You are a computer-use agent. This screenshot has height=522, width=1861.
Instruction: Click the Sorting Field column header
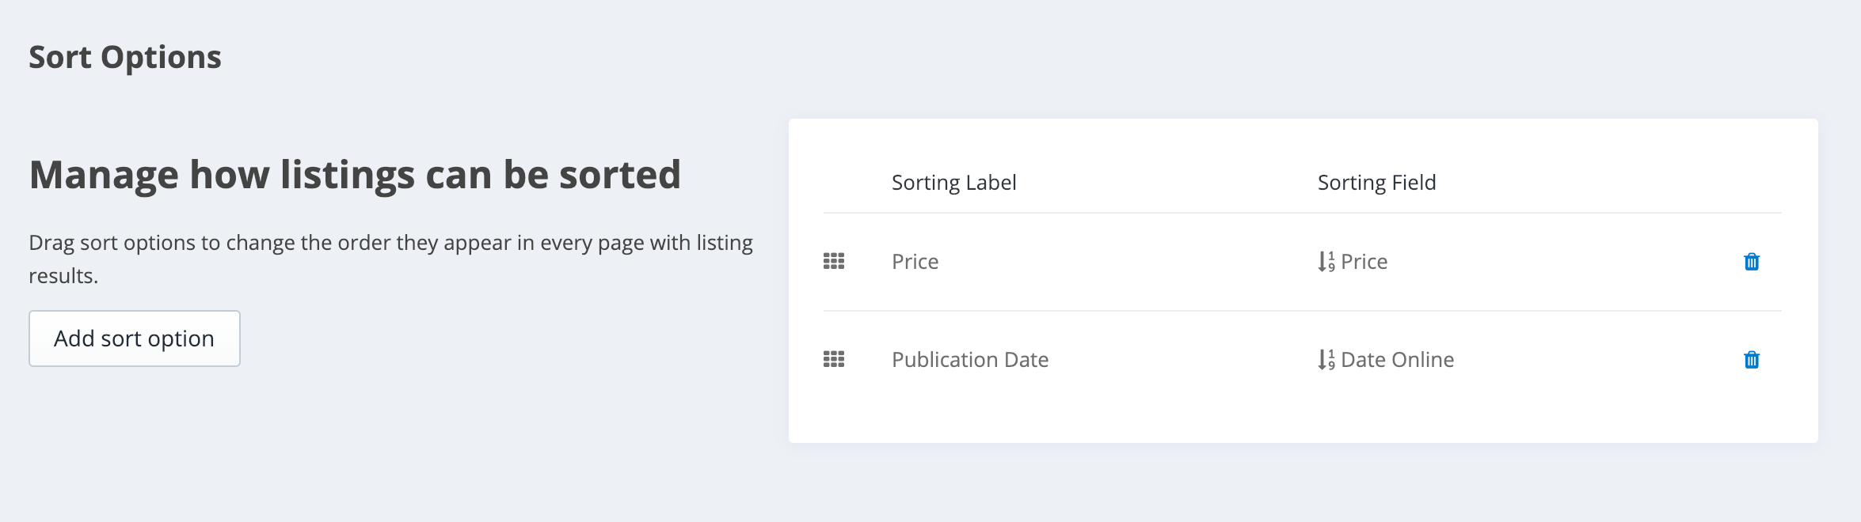click(1376, 183)
